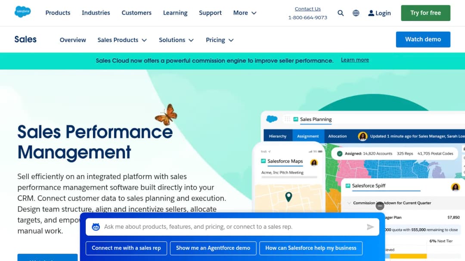Click the butterfly illustration

pyautogui.click(x=166, y=115)
